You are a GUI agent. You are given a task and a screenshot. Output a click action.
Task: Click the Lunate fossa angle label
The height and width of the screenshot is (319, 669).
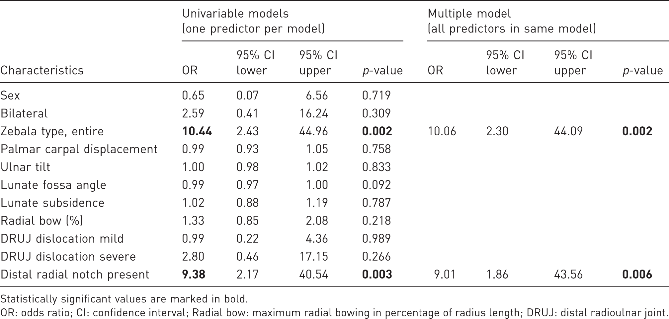(x=53, y=185)
